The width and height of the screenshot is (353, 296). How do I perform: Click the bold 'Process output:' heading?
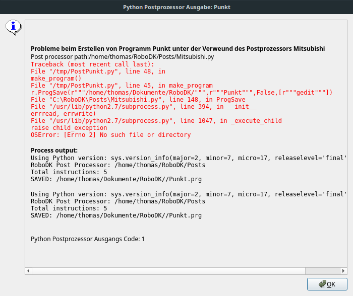54,151
